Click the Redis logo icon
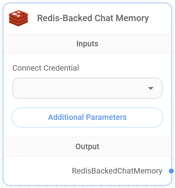The height and width of the screenshot is (188, 175). click(x=18, y=18)
